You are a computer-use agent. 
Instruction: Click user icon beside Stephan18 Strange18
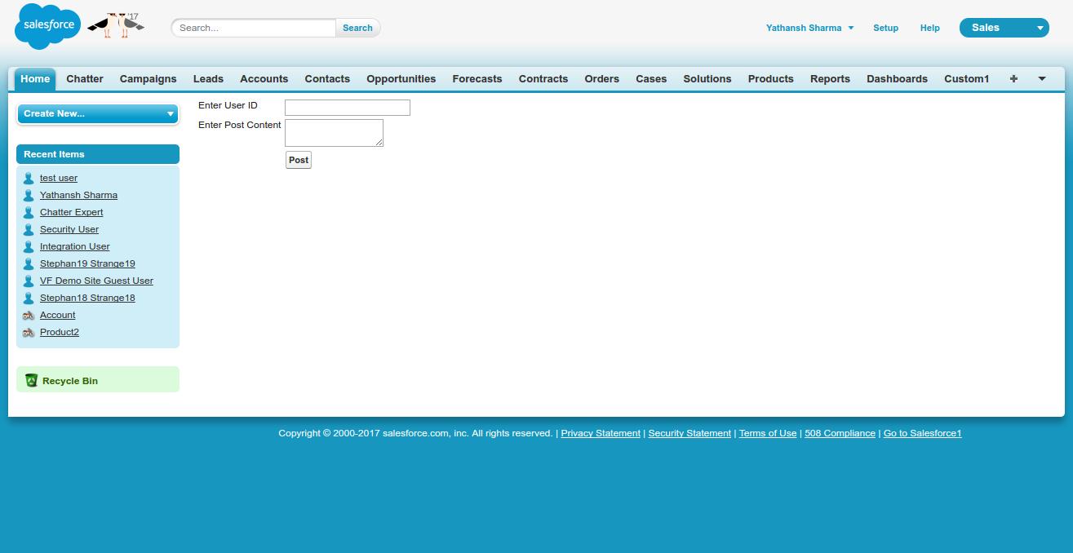pyautogui.click(x=29, y=298)
